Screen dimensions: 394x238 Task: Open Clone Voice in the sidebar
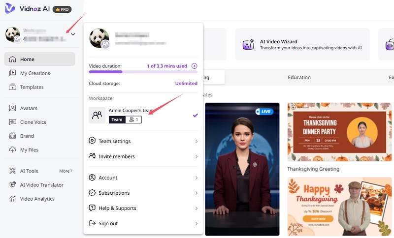click(33, 122)
